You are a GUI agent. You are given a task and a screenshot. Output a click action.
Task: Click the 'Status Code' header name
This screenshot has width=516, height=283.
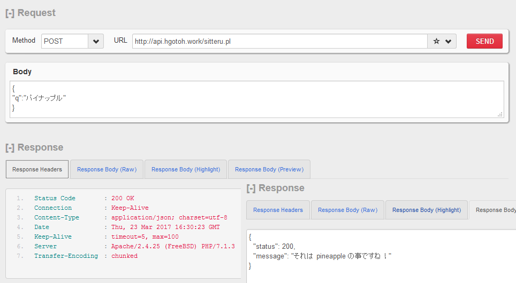point(55,198)
